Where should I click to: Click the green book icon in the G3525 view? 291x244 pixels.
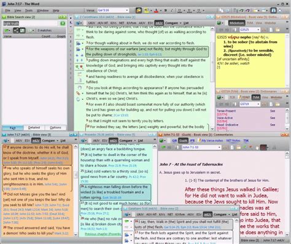click(x=219, y=23)
